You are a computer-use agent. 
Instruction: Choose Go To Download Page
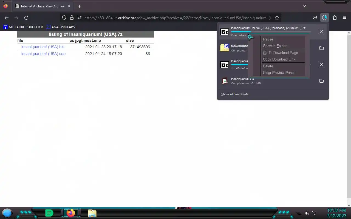coord(283,53)
